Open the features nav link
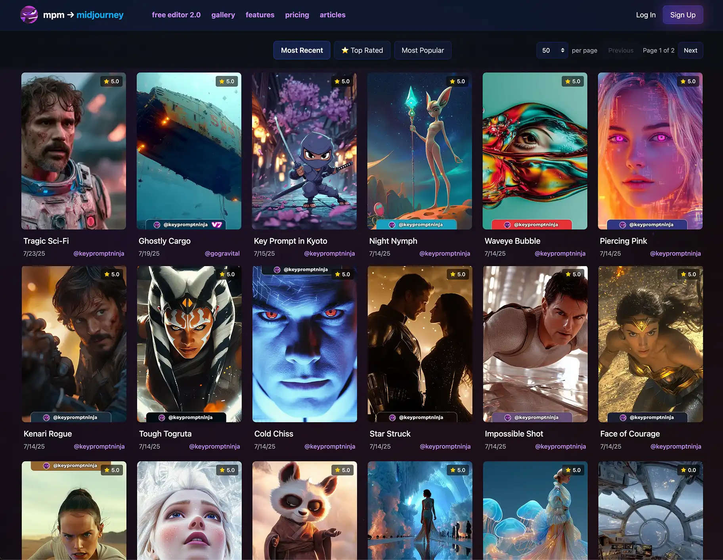Viewport: 723px width, 560px height. [x=260, y=15]
